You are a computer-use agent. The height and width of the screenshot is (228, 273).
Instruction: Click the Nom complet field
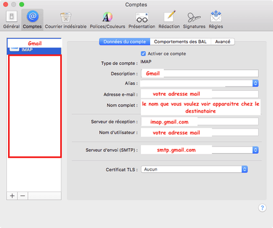point(200,108)
